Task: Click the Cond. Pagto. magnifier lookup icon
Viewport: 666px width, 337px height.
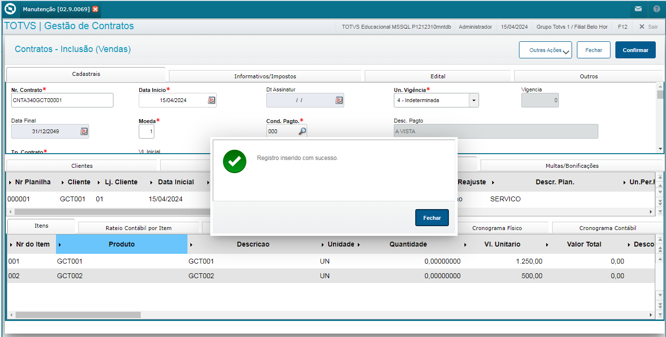Action: [302, 131]
